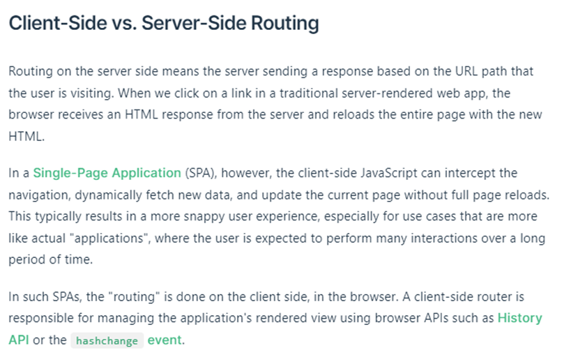Follow the History API link

pyautogui.click(x=519, y=318)
